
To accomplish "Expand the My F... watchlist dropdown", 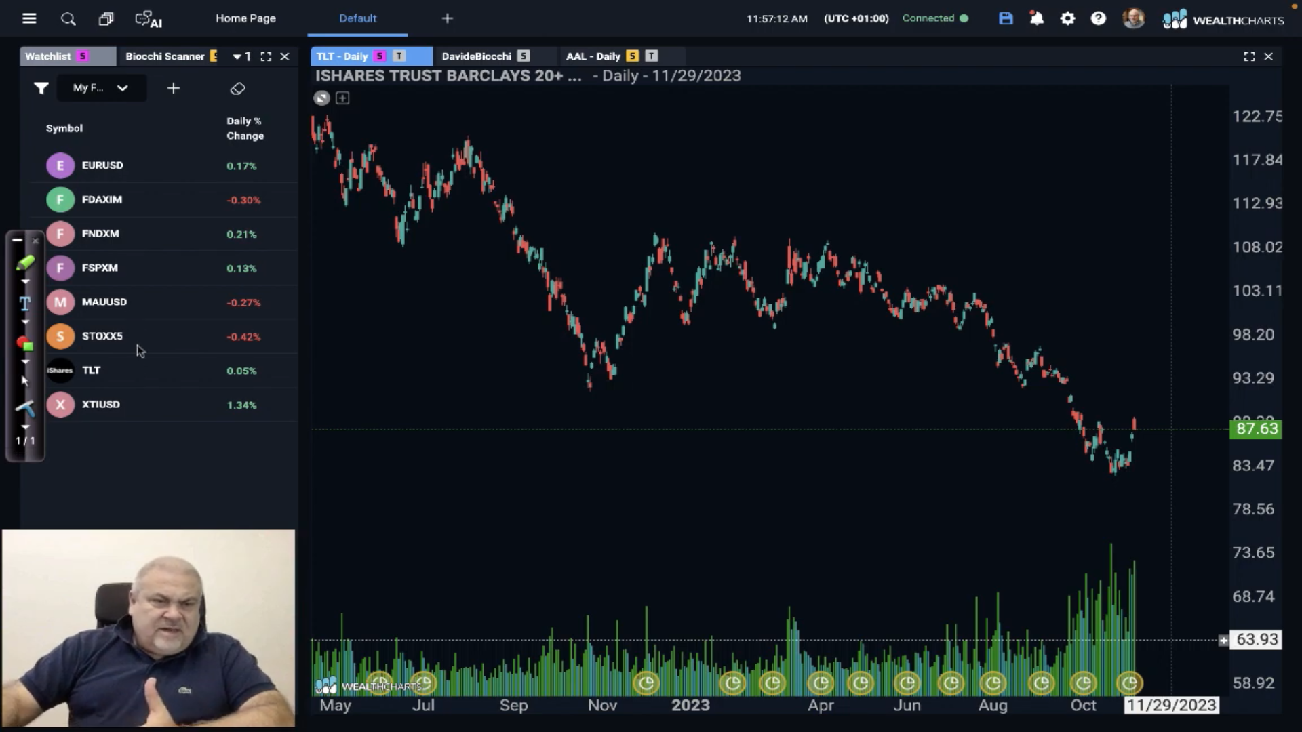I will [101, 88].
